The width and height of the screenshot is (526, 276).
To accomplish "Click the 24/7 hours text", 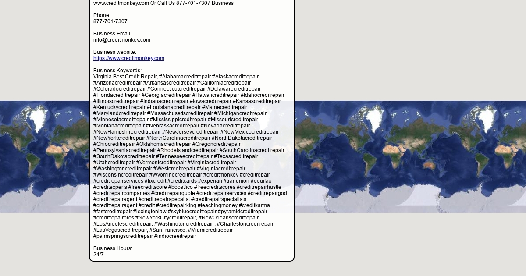I will pos(99,255).
